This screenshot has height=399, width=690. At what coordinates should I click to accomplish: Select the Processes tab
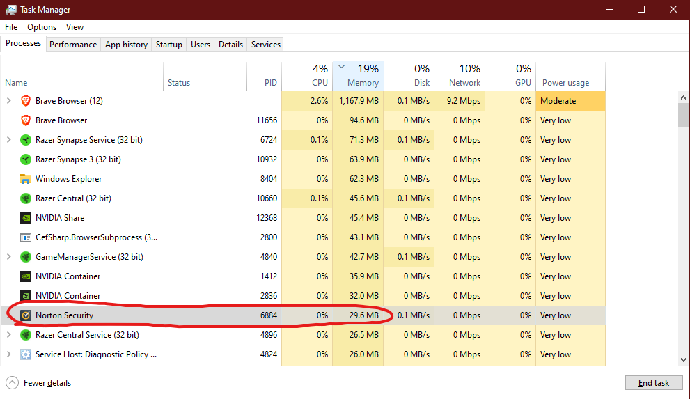coord(23,43)
